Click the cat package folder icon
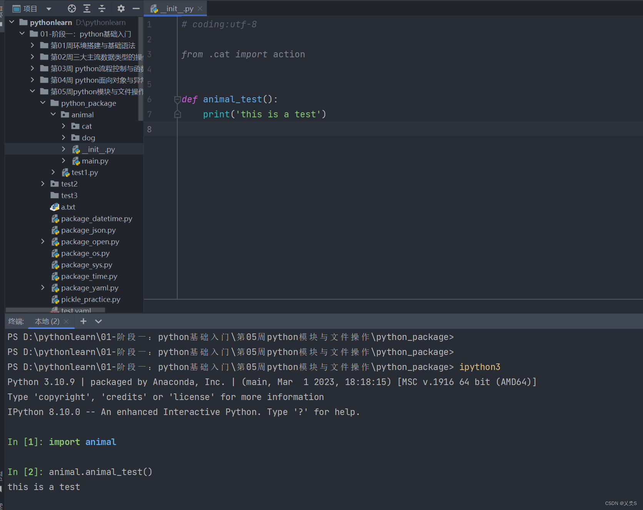The width and height of the screenshot is (643, 510). 75,126
